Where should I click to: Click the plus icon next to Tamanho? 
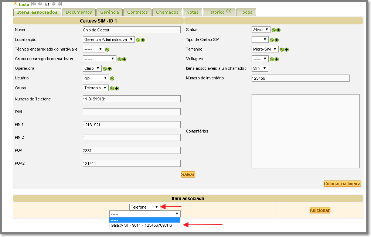(x=286, y=49)
